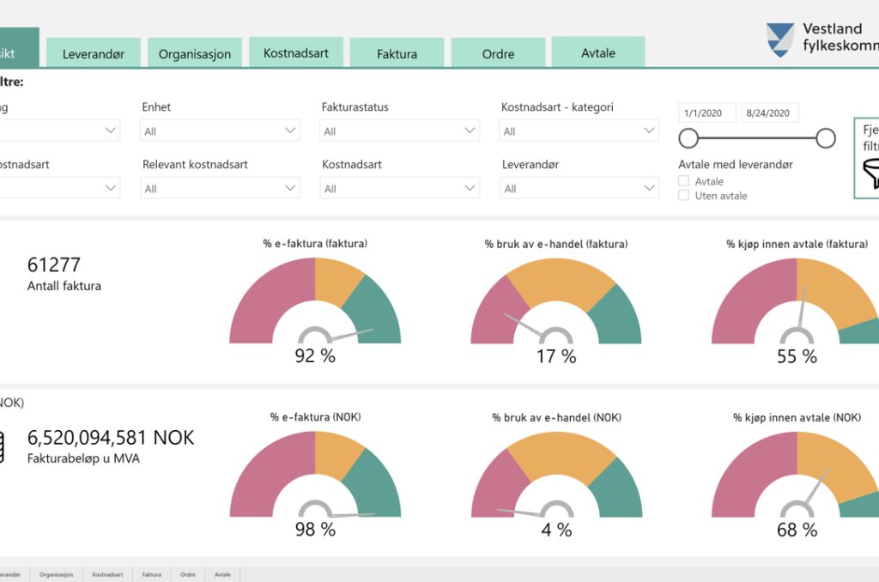Select the 17 % e-handel gauge
This screenshot has width=879, height=582.
[x=556, y=301]
